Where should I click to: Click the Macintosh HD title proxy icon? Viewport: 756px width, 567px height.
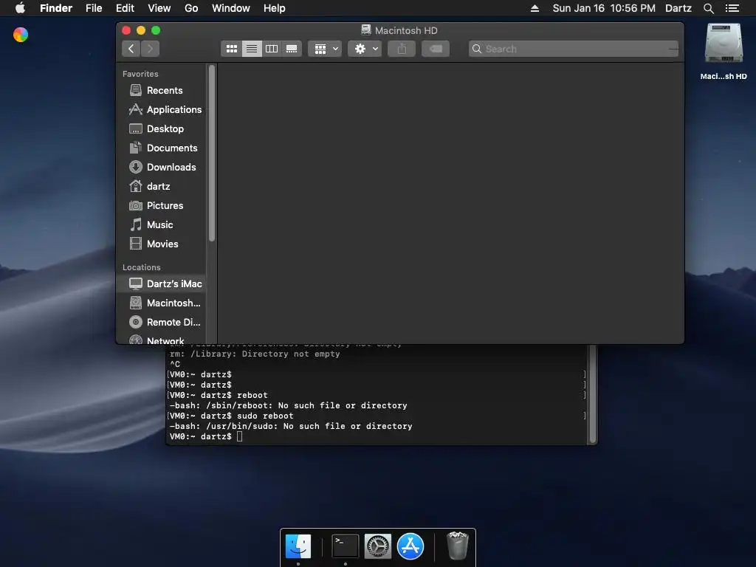(x=366, y=30)
